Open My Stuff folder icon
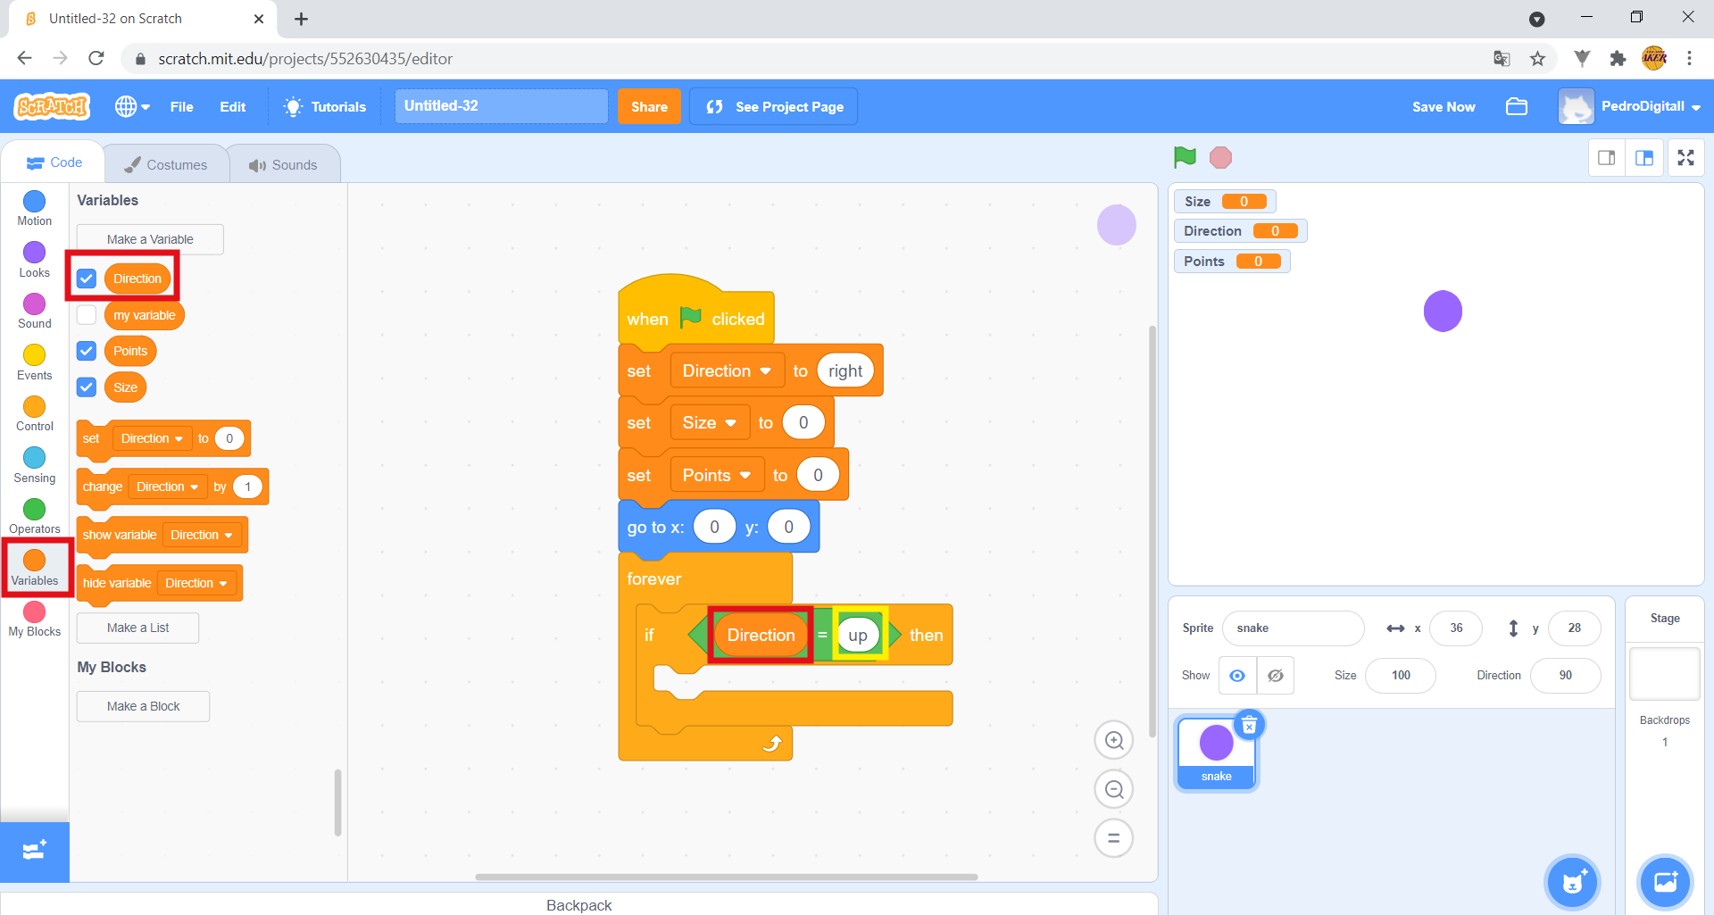The width and height of the screenshot is (1714, 915). [1517, 106]
